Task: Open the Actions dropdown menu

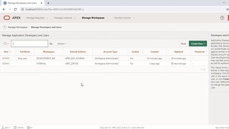Action: [62, 44]
